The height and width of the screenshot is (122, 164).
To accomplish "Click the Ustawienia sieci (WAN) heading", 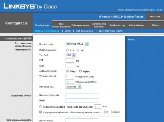I will coord(18,38).
